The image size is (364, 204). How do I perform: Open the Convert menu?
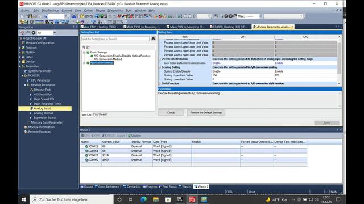tap(67, 10)
